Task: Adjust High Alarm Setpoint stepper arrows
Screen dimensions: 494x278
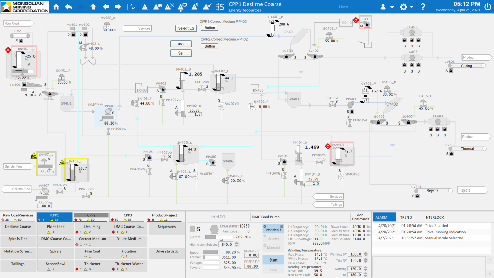Action: coord(237,244)
